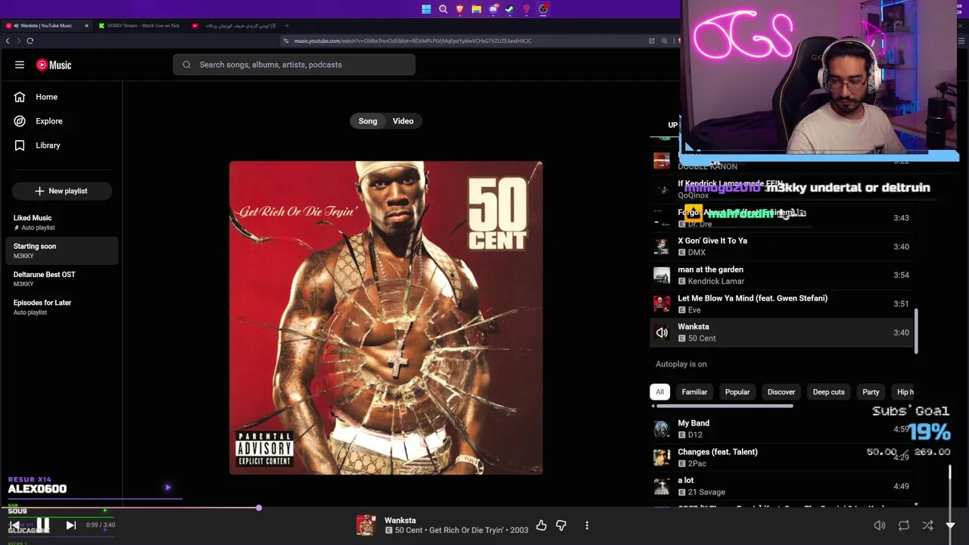Click the small album thumbnail in player bar
Viewport: 969px width, 545px height.
point(366,525)
